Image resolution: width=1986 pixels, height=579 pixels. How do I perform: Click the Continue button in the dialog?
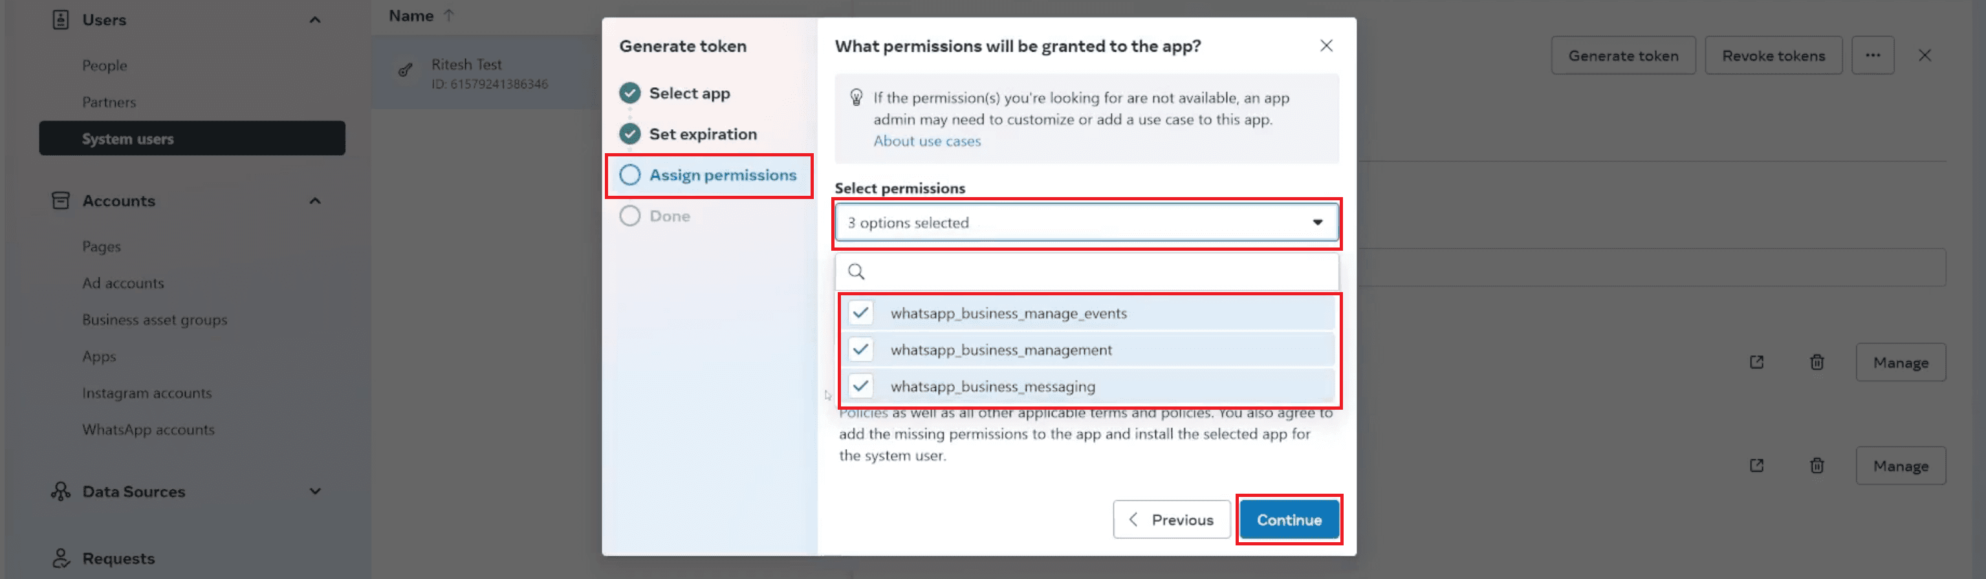tap(1289, 520)
